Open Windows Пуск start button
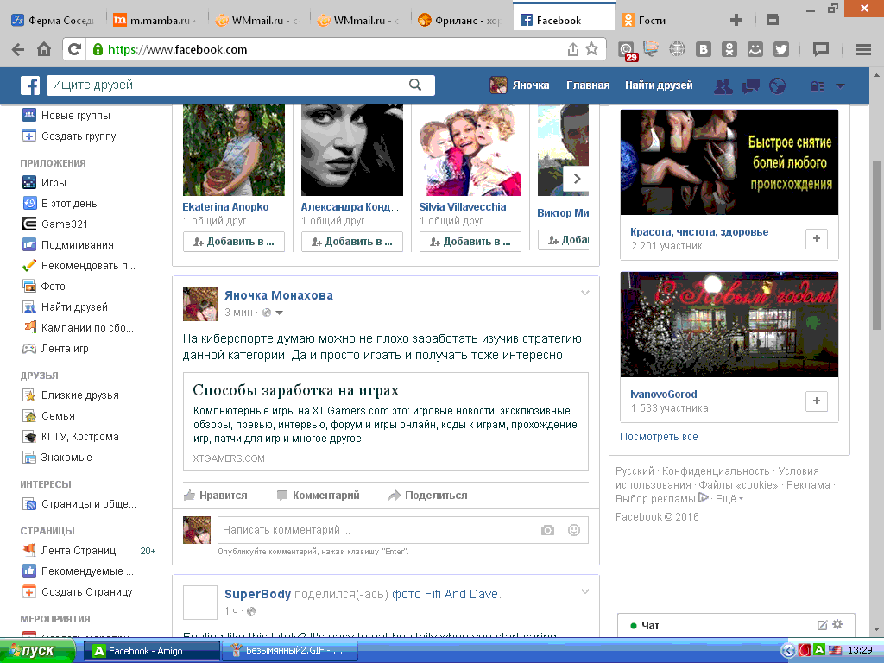This screenshot has height=663, width=884. tap(37, 651)
